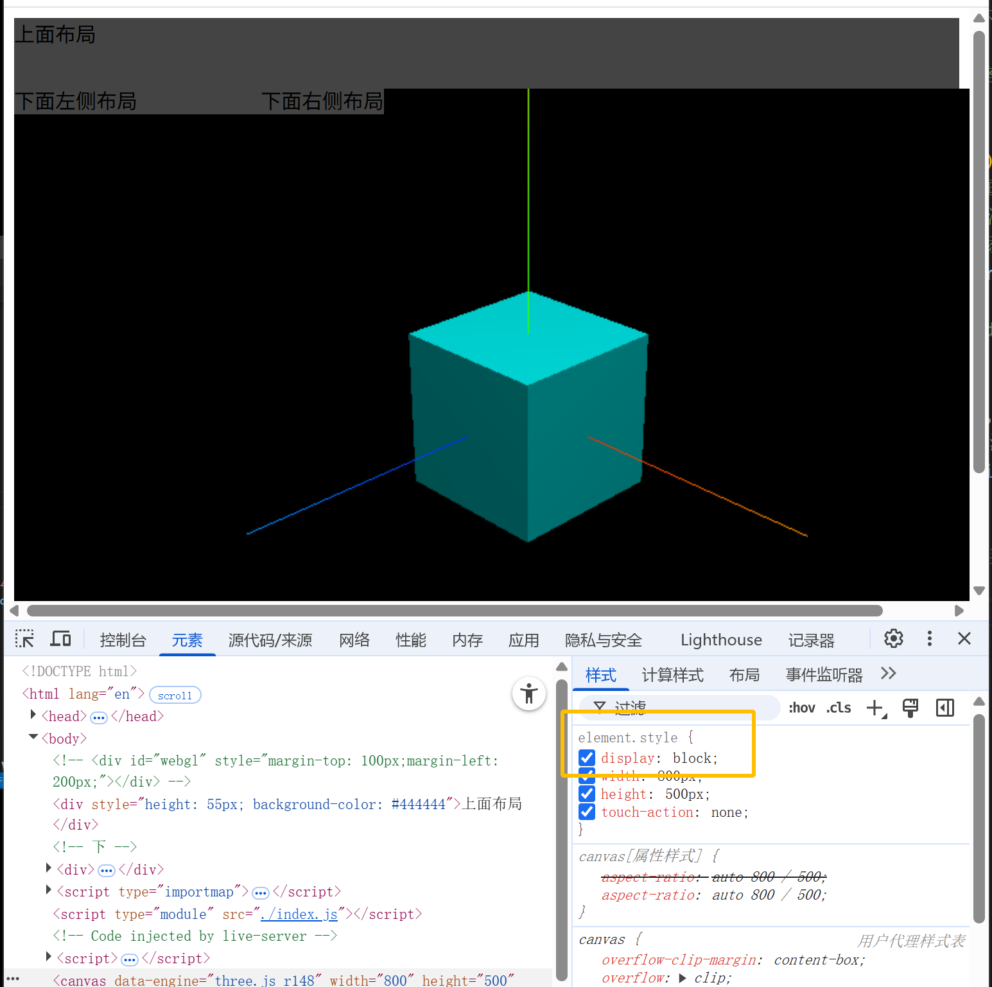The width and height of the screenshot is (992, 987).
Task: Expand the div ellipsis badge
Action: click(107, 871)
